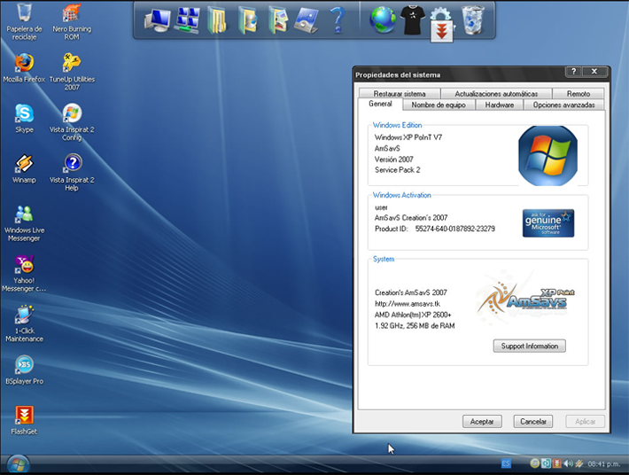Click the http://www.amsavs.tk text

408,304
